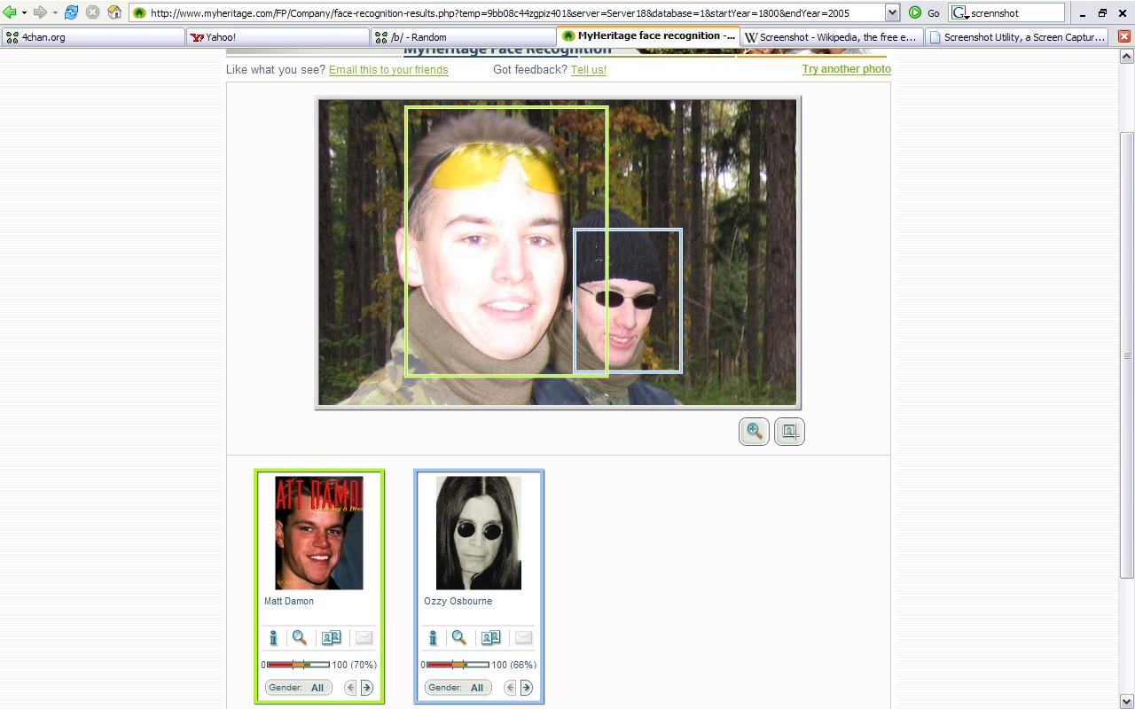Click the 'Tell us!' feedback link
This screenshot has height=709, width=1135.
click(x=589, y=70)
